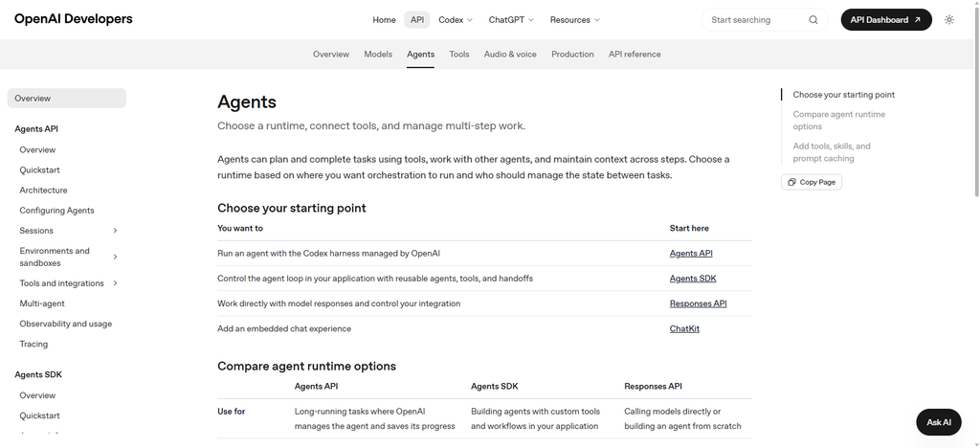Open Quickstart under Agents SDK sidebar

[x=39, y=415]
